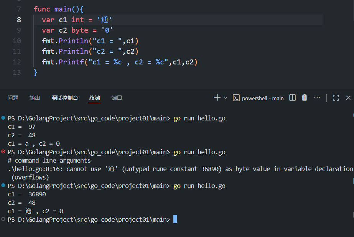Click the split terminal icon
354x237 pixels.
pyautogui.click(x=292, y=98)
